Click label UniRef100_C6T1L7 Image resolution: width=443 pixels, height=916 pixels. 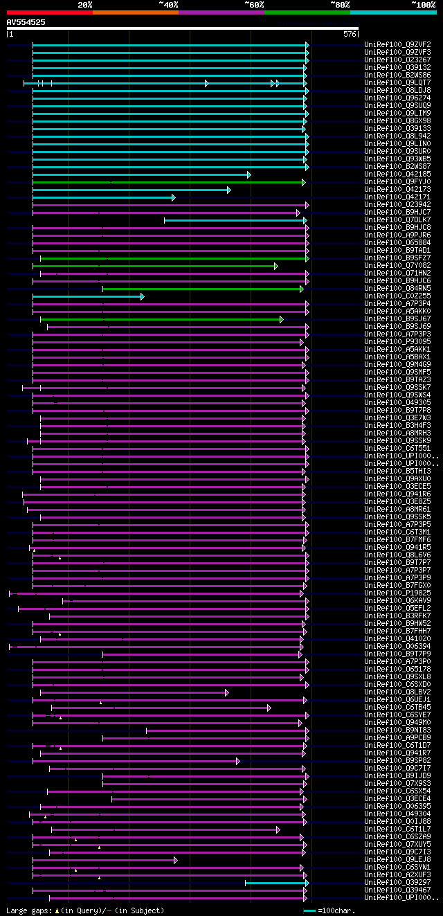click(x=397, y=829)
